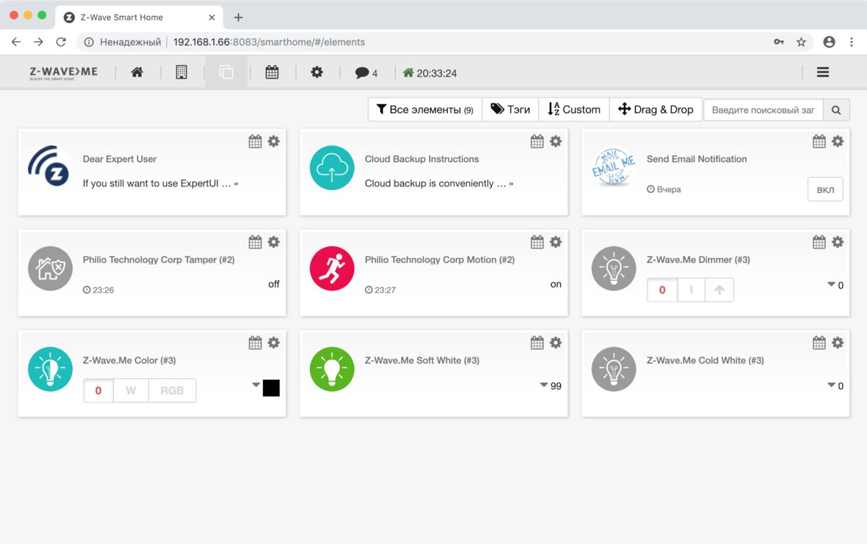Screen dimensions: 867x544
Task: Open the Тэги filter menu
Action: (x=510, y=110)
